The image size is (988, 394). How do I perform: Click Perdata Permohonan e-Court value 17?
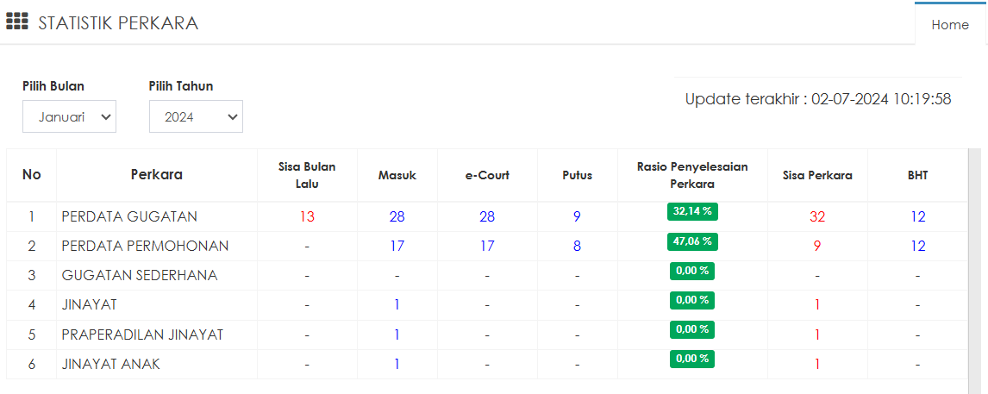click(487, 247)
